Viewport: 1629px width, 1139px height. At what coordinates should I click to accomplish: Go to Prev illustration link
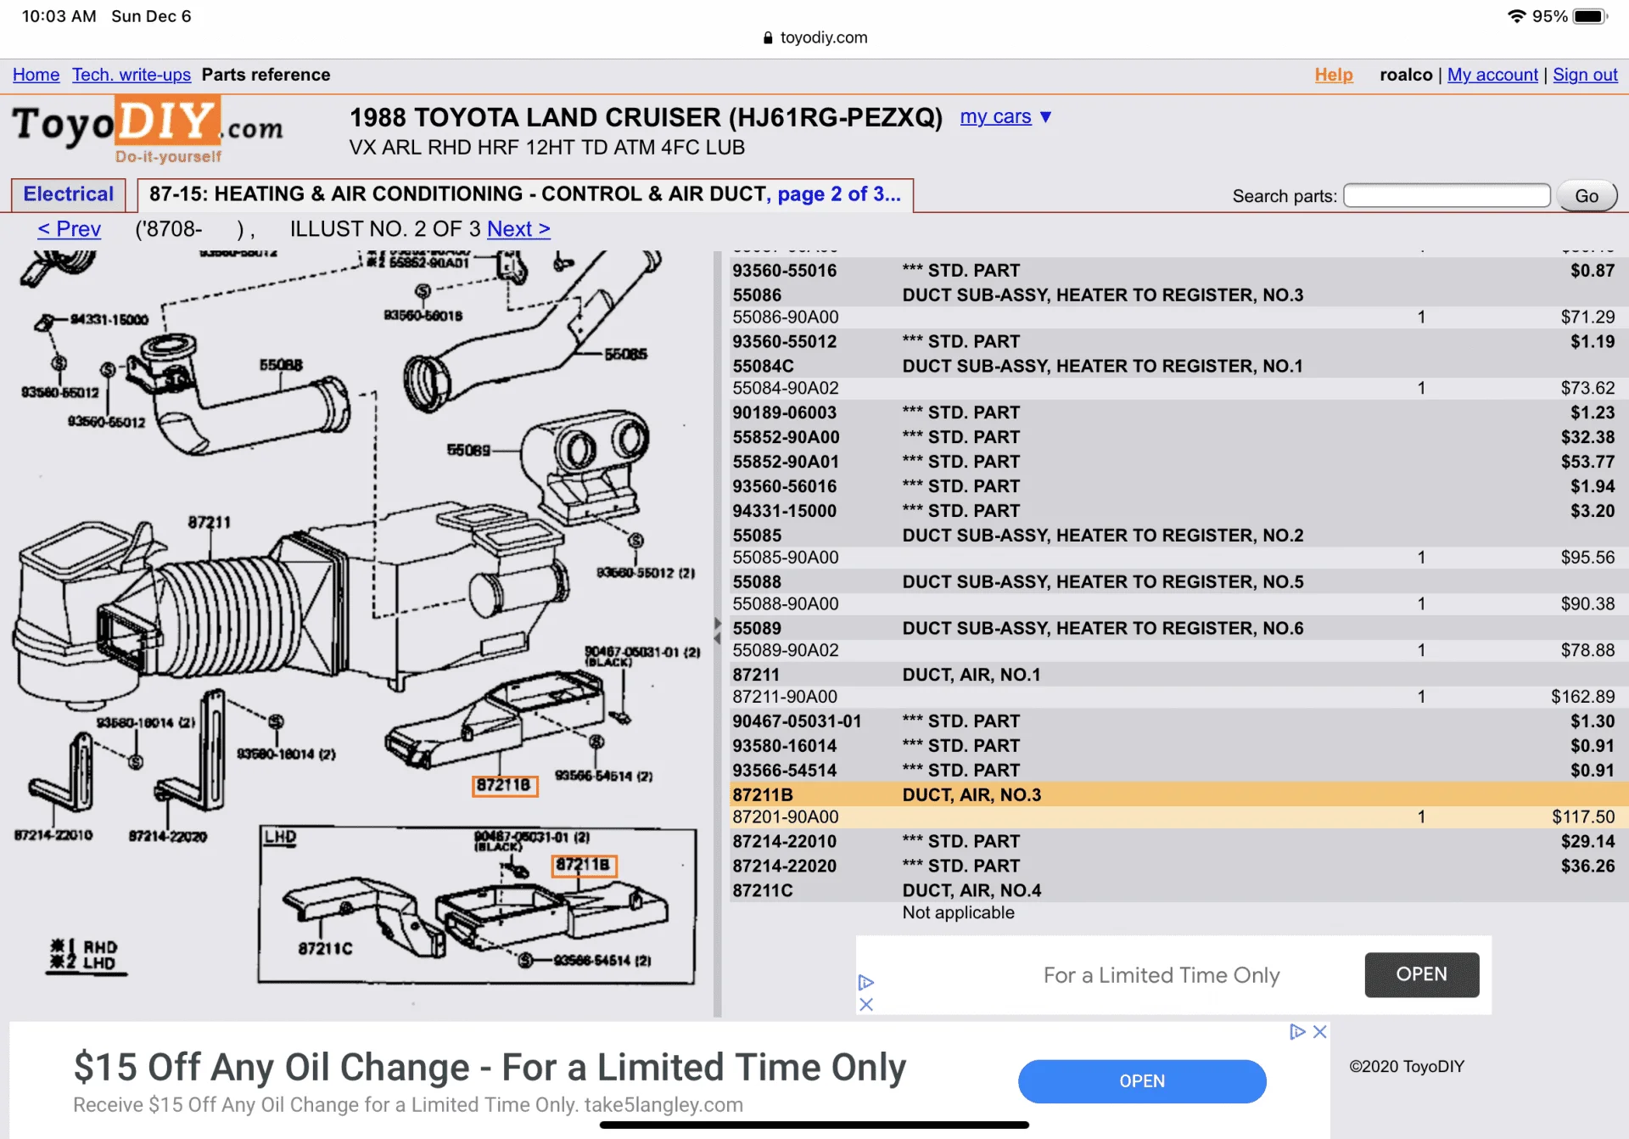tap(70, 229)
